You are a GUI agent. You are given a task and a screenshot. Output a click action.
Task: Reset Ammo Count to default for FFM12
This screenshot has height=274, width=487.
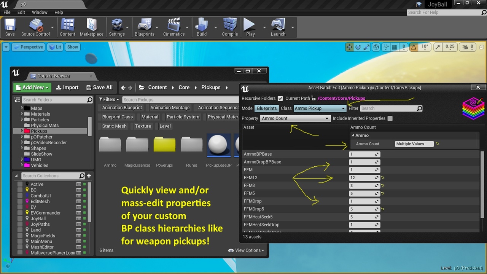(383, 178)
